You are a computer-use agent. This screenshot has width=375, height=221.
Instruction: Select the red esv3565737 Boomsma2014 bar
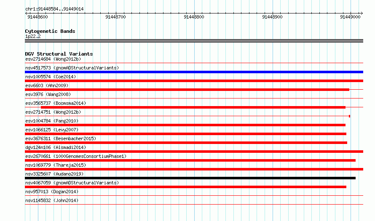(193, 107)
